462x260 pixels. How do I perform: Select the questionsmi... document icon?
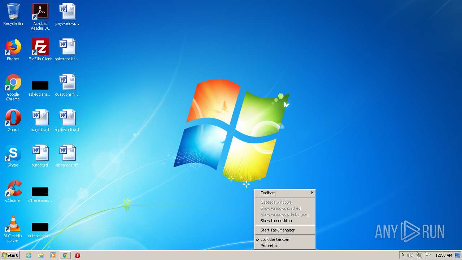67,85
